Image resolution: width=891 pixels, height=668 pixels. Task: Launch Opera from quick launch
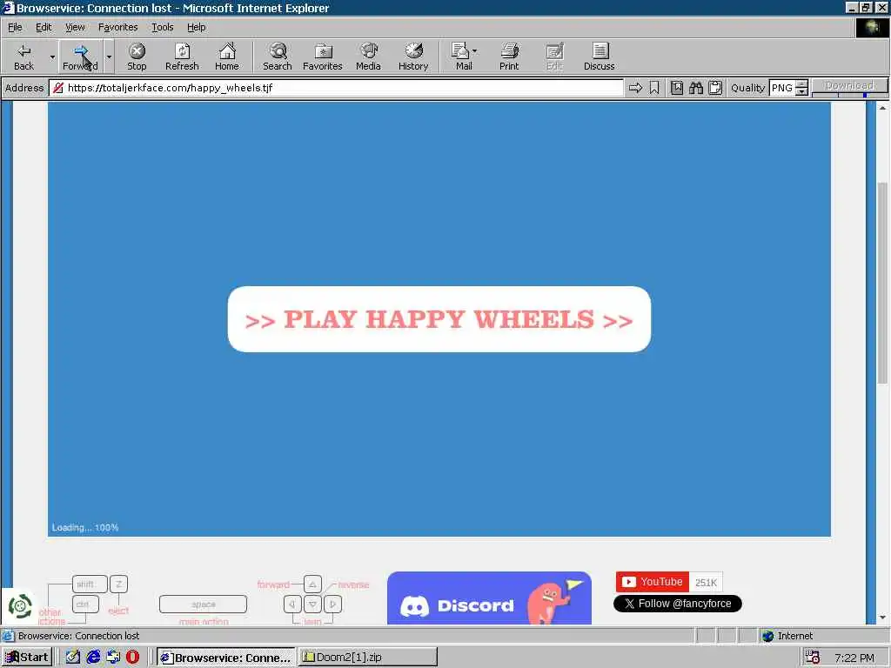click(133, 658)
